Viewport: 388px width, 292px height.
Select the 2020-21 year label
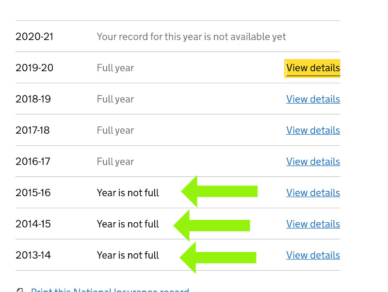coord(34,36)
